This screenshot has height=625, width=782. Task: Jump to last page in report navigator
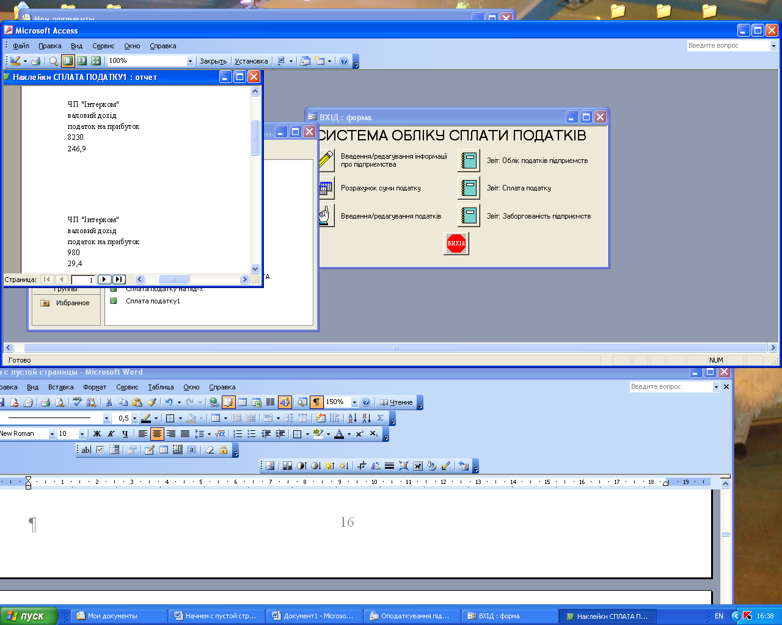119,280
